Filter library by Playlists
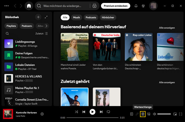This screenshot has width=185, height=122. click(11, 26)
